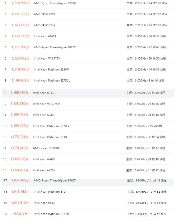Open the AMD Ryzen 9 5950X entry
This screenshot has height=222, width=177.
(x=46, y=148)
